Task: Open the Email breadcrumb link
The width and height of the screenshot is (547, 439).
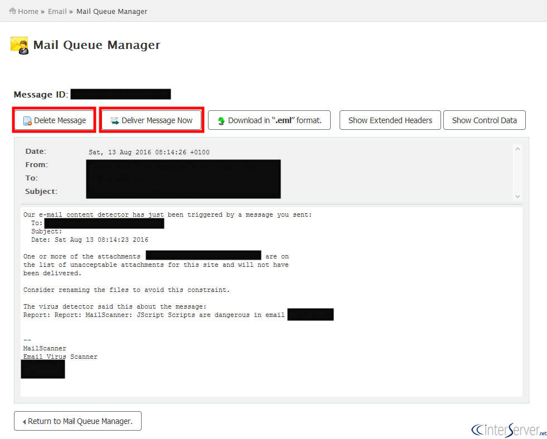Action: tap(57, 11)
